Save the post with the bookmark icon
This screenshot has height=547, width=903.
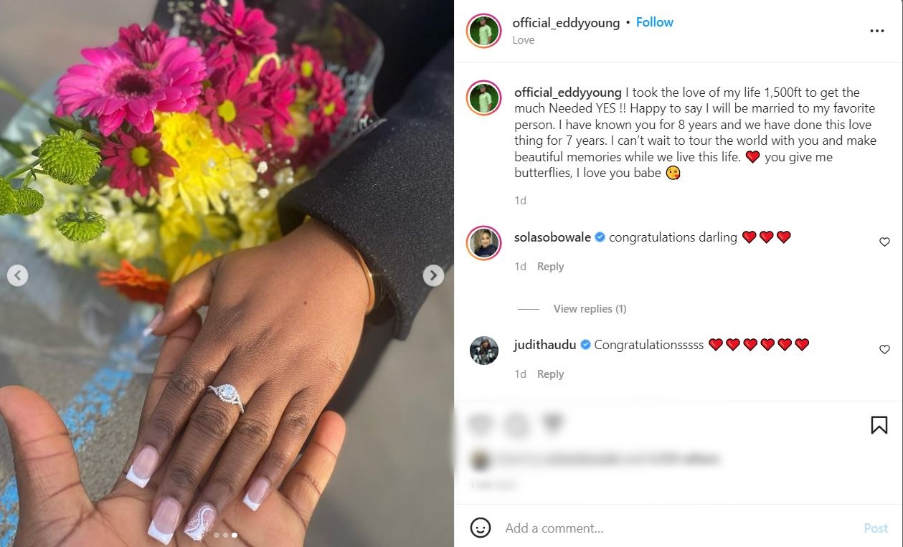(x=879, y=425)
